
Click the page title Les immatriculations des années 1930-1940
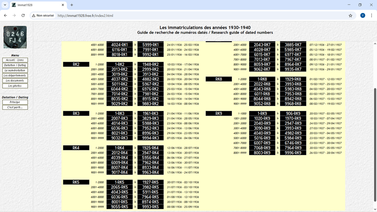click(x=205, y=28)
